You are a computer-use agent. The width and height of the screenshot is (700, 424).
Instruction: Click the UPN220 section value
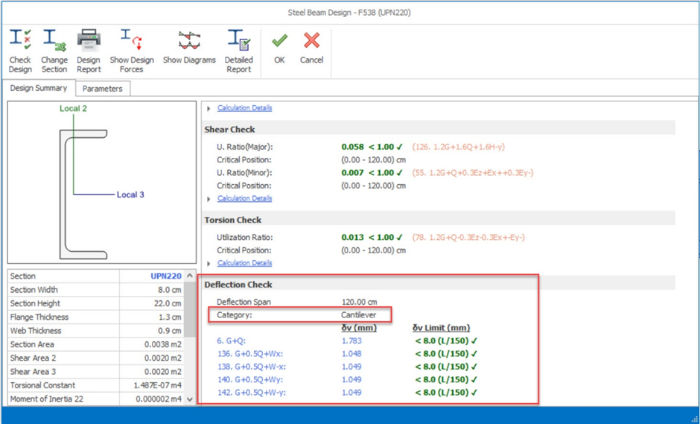(x=165, y=276)
